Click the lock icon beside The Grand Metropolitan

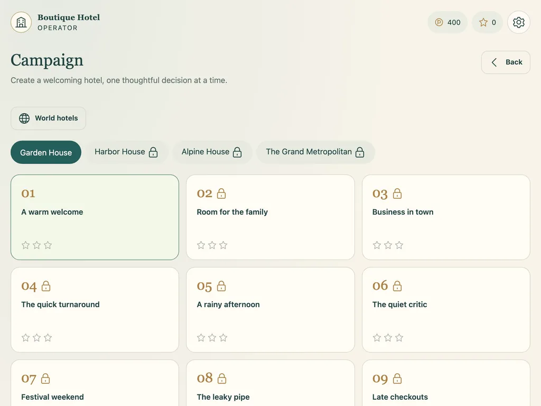click(x=360, y=152)
